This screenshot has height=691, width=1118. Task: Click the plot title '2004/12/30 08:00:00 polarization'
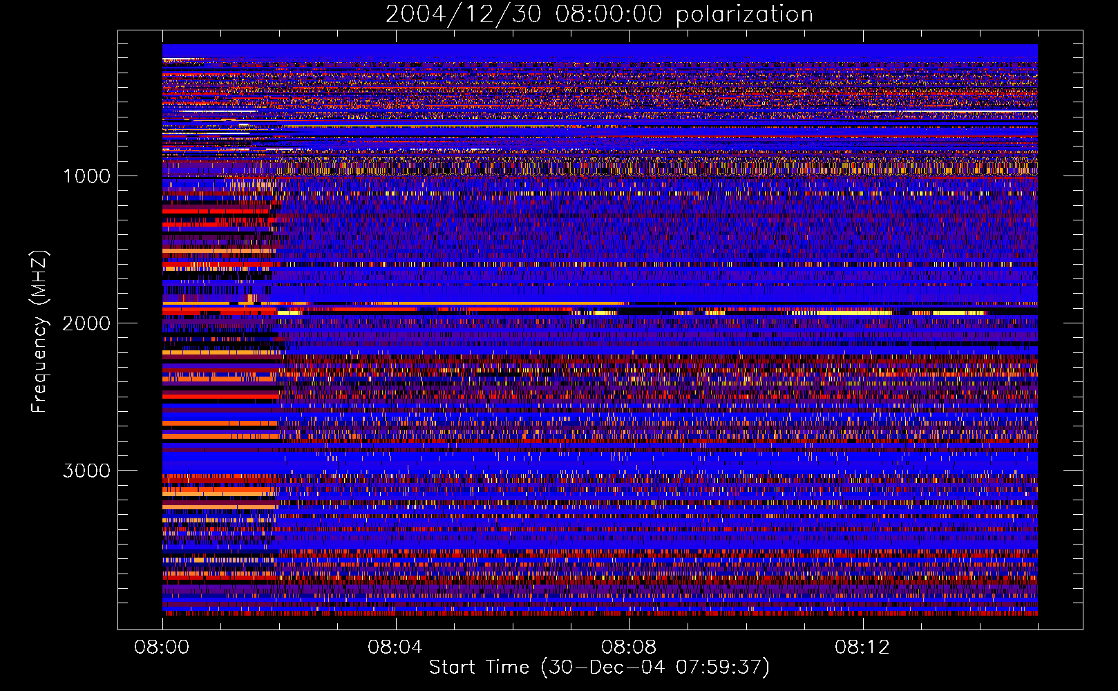pyautogui.click(x=599, y=15)
